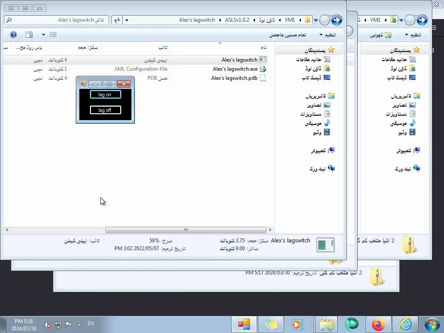444x333 pixels.
Task: Click the Start orb button
Action: tap(432, 324)
